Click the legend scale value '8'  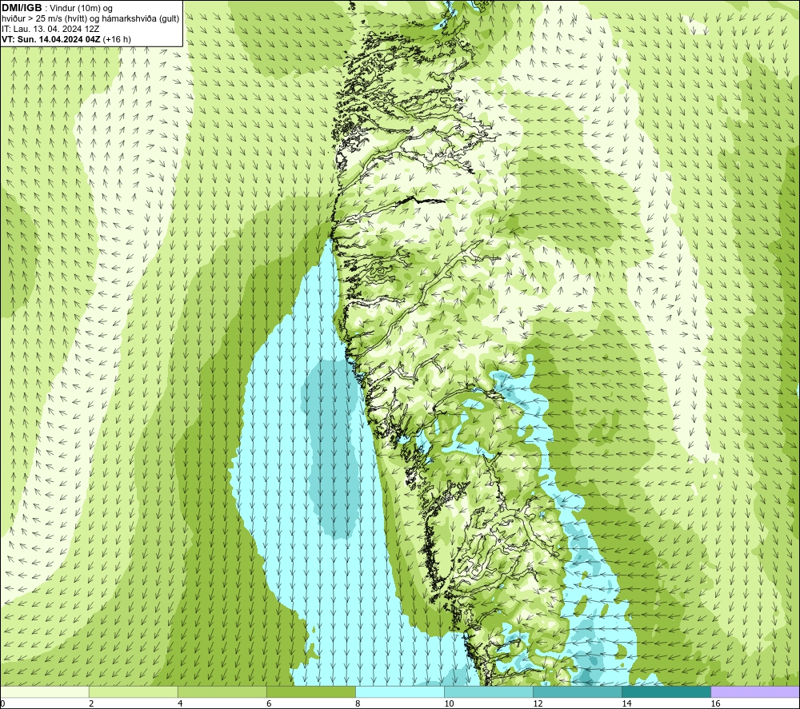(x=358, y=703)
